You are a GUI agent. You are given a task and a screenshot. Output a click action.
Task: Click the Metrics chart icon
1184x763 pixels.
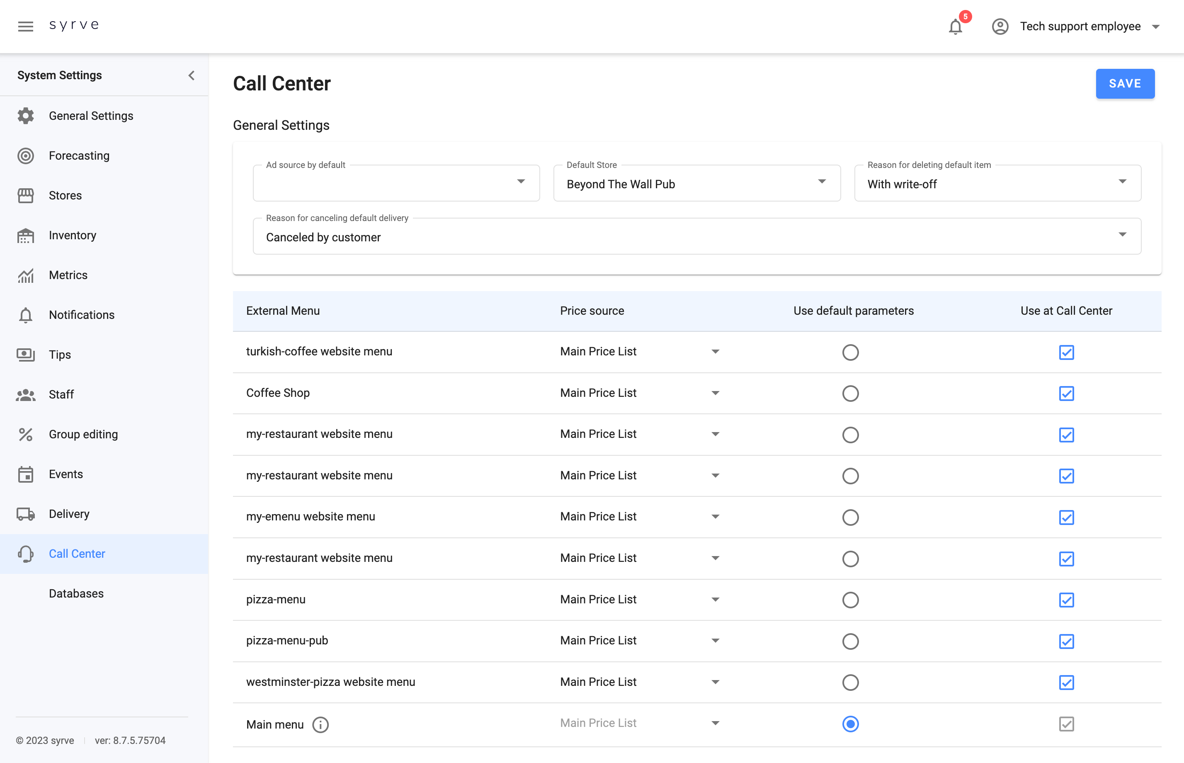pyautogui.click(x=25, y=275)
